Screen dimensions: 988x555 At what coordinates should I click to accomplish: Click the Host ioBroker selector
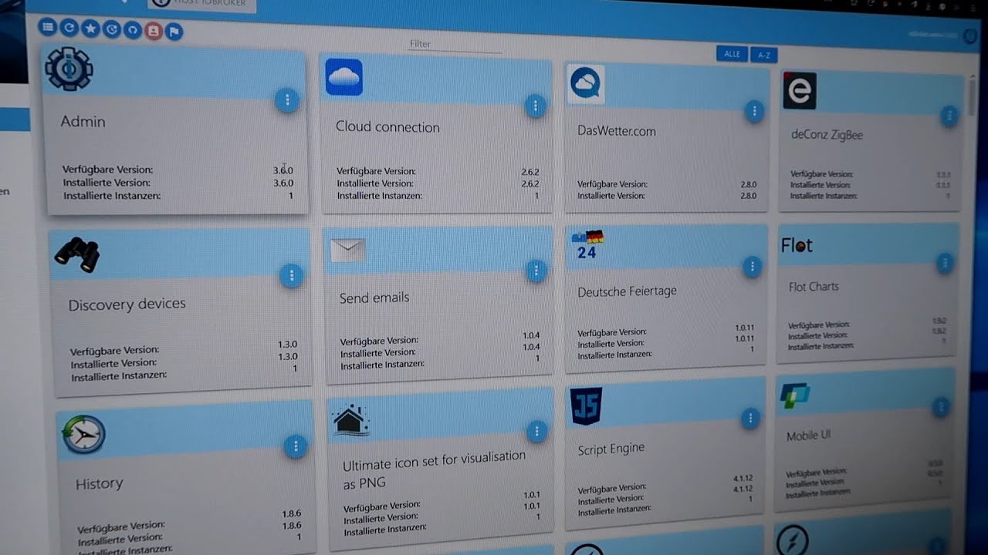click(x=202, y=3)
